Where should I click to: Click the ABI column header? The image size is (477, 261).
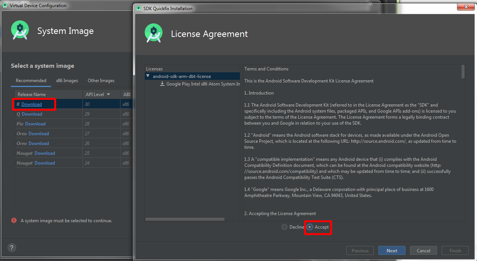tap(127, 94)
